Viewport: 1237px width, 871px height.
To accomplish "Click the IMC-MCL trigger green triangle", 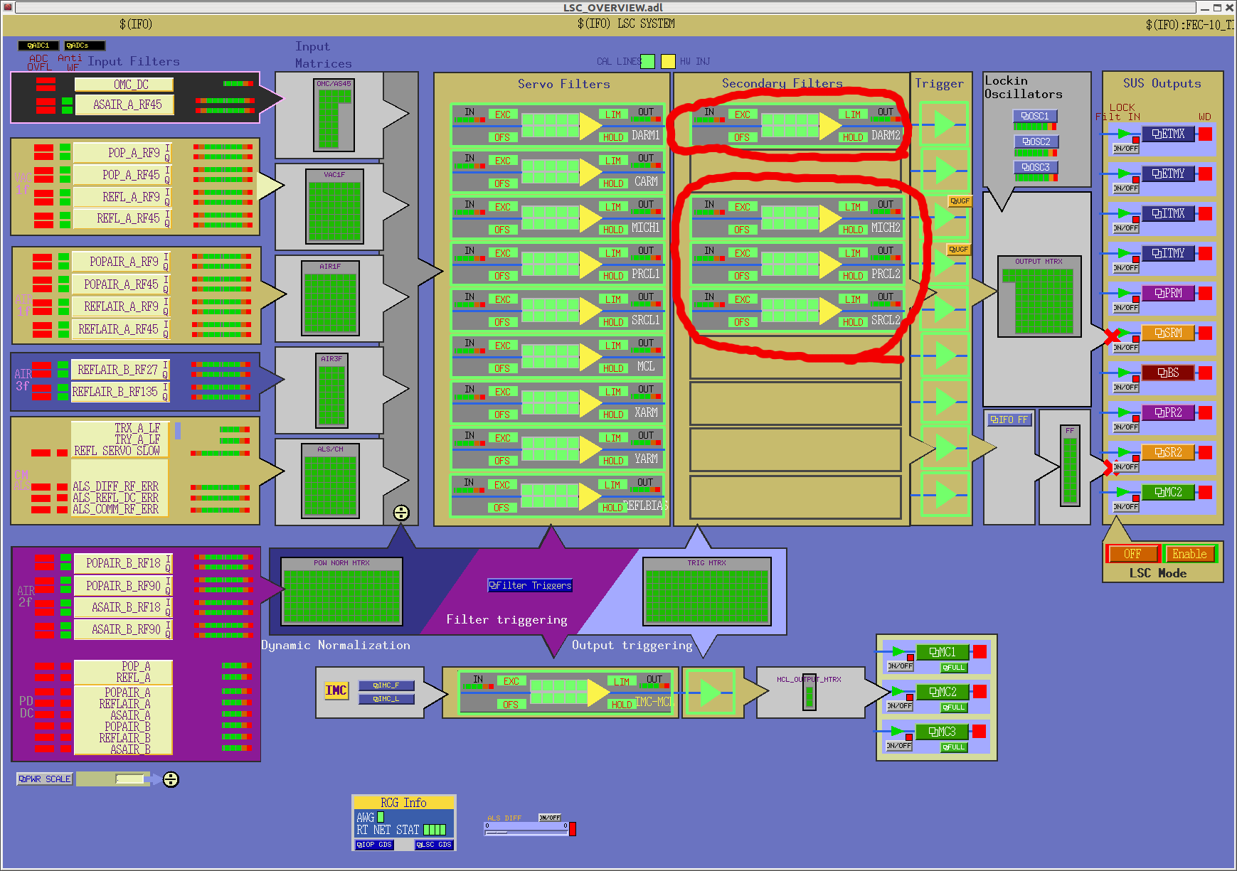I will coord(709,693).
